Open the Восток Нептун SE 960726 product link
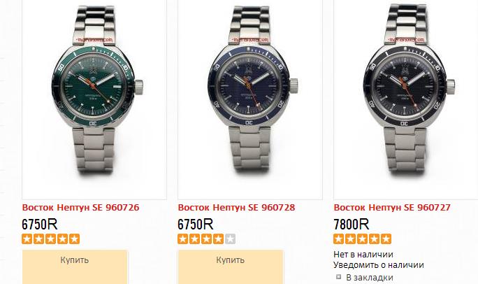The height and width of the screenshot is (284, 478). 81,208
